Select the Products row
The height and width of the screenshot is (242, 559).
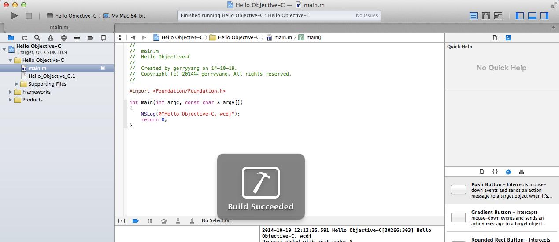(57, 100)
